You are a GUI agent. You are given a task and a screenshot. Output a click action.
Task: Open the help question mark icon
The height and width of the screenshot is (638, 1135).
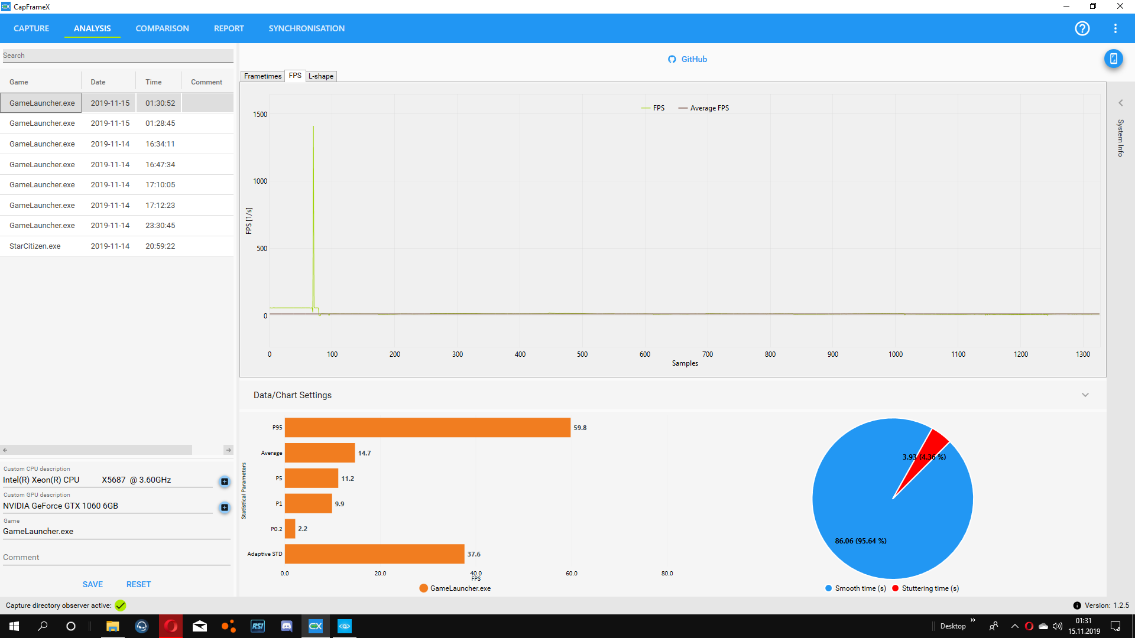[x=1082, y=28]
